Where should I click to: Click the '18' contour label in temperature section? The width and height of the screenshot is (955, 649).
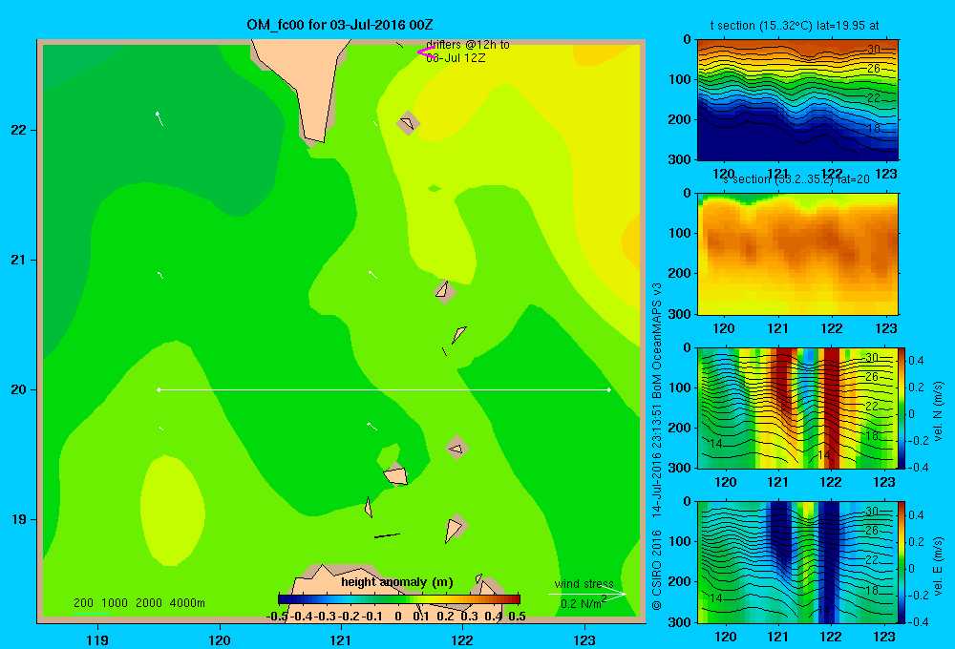pyautogui.click(x=874, y=128)
